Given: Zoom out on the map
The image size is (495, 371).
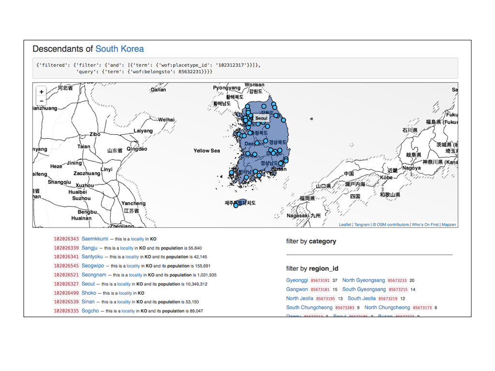Looking at the screenshot, I should click(42, 101).
